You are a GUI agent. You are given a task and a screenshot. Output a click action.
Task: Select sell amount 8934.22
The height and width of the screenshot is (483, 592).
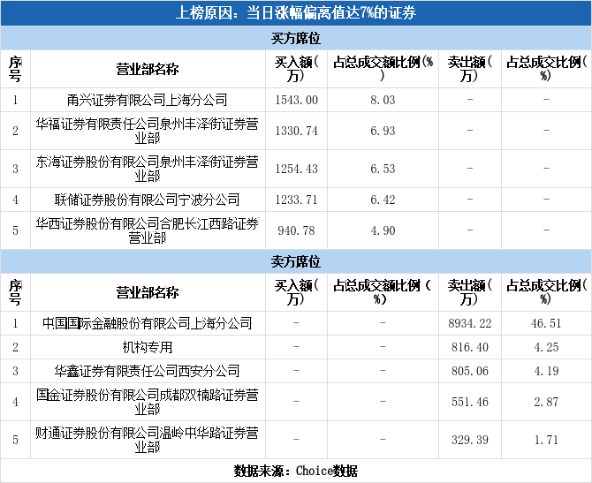pos(470,323)
